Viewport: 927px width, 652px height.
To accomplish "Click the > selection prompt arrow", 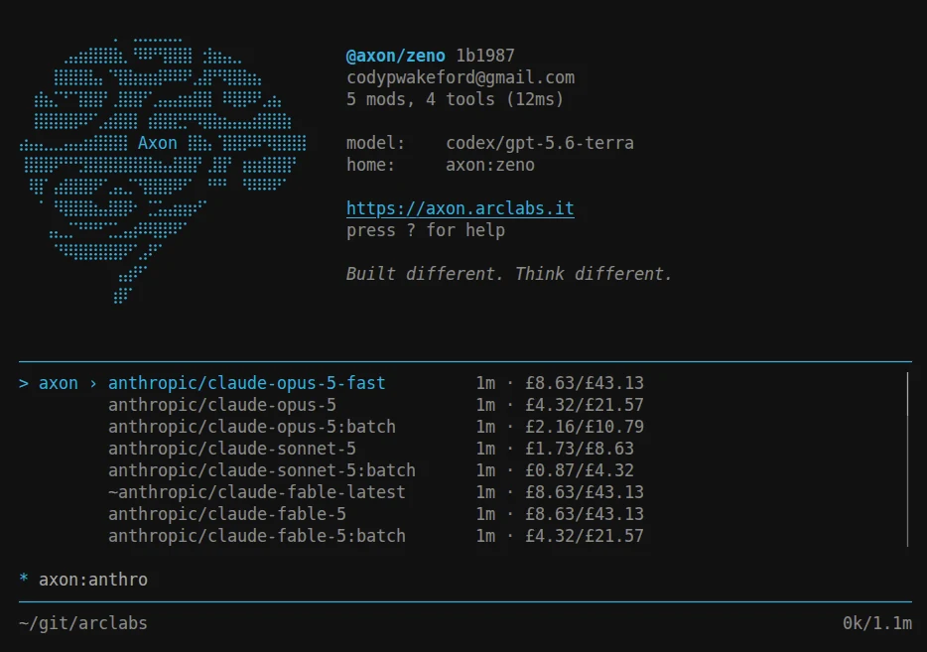I will pos(24,383).
